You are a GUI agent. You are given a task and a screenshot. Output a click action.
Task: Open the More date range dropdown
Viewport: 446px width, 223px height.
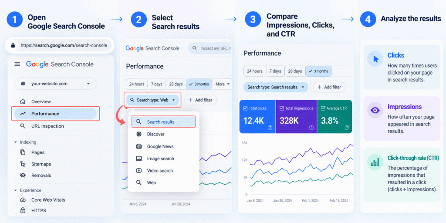point(222,84)
